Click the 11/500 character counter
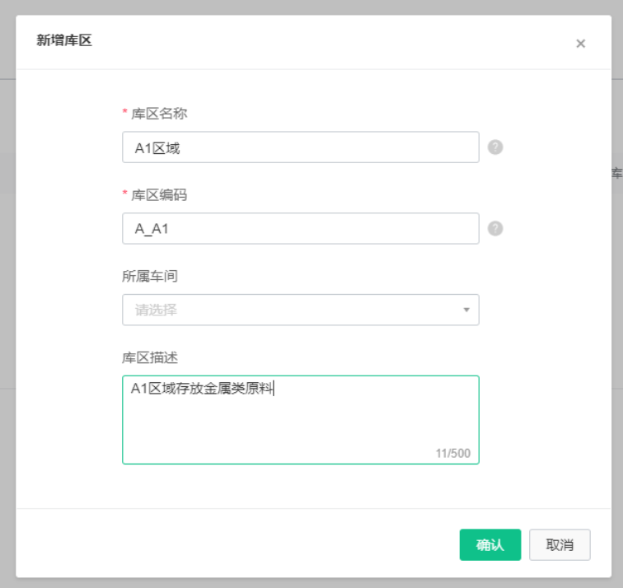Image resolution: width=623 pixels, height=588 pixels. 453,453
